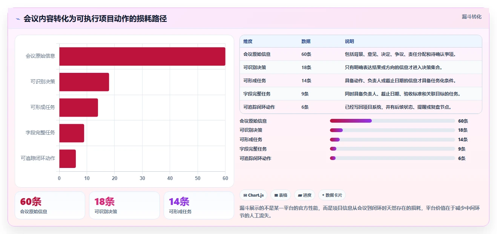This screenshot has width=497, height=234.
Task: Click the chart's 可形成任务 y-axis label
Action: point(43,108)
